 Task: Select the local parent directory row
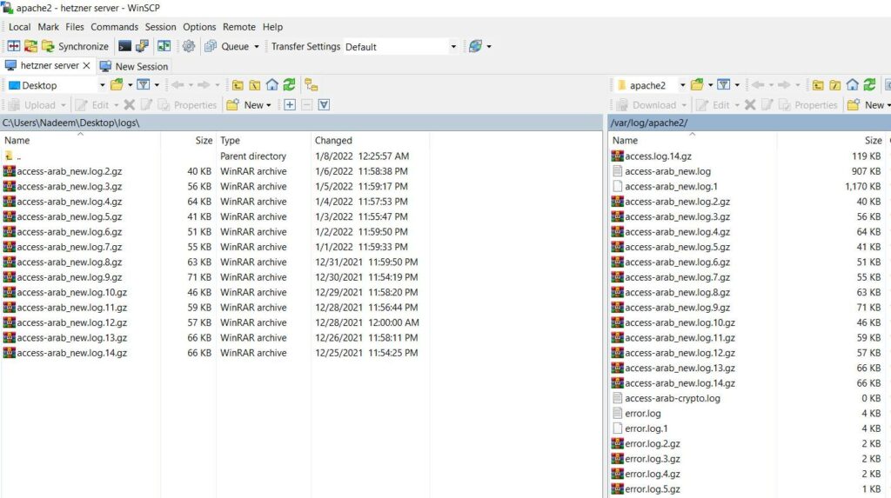tap(215, 156)
